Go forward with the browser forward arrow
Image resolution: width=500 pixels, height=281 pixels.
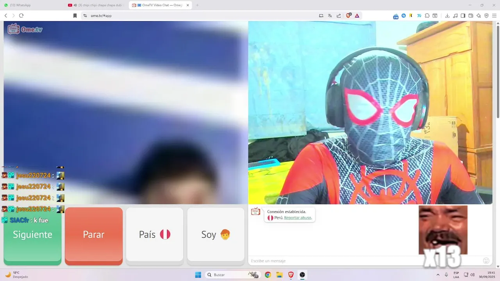(13, 16)
